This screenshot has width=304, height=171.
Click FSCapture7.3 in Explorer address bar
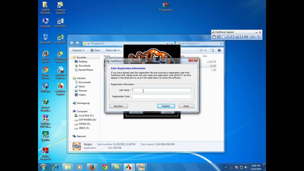point(97,44)
